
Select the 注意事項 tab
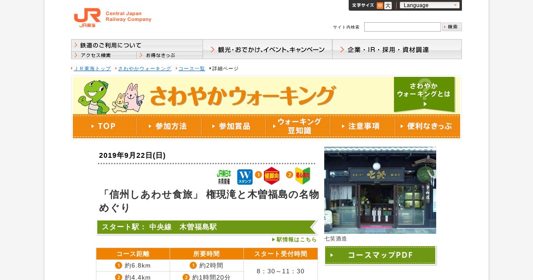pos(362,126)
